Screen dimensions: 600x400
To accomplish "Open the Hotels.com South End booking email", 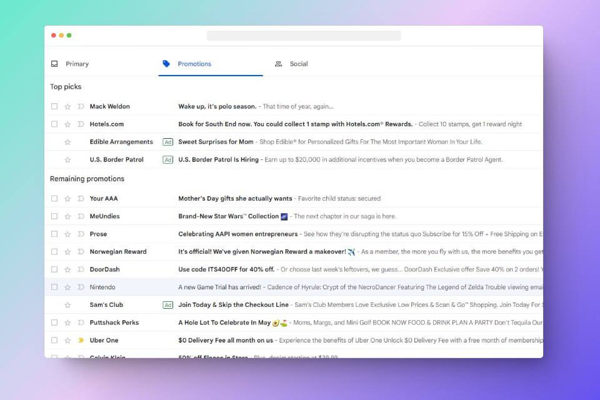I will pyautogui.click(x=295, y=124).
